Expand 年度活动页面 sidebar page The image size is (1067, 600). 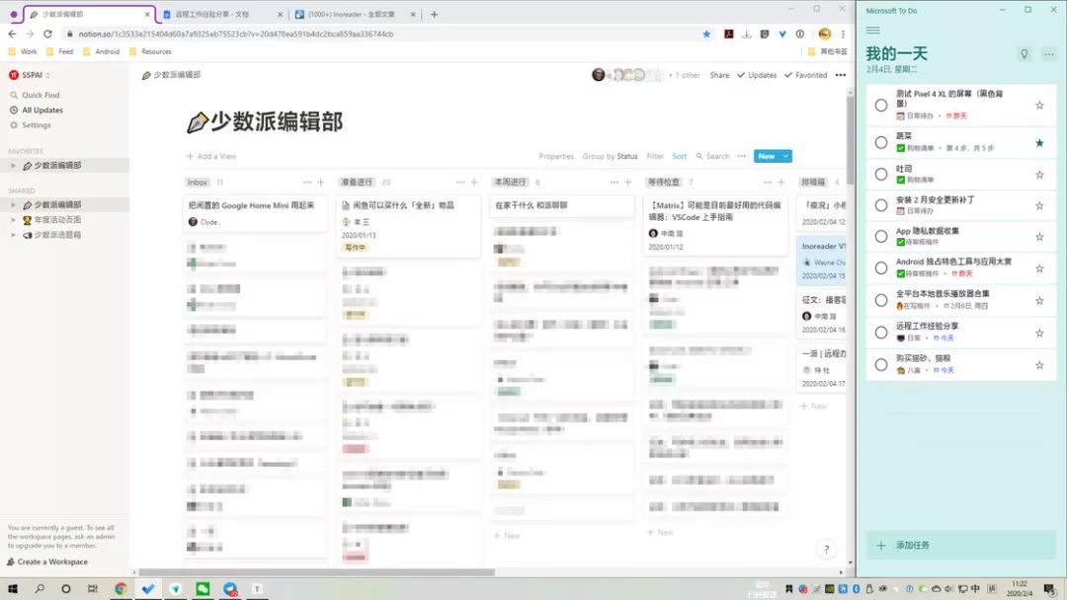[13, 219]
